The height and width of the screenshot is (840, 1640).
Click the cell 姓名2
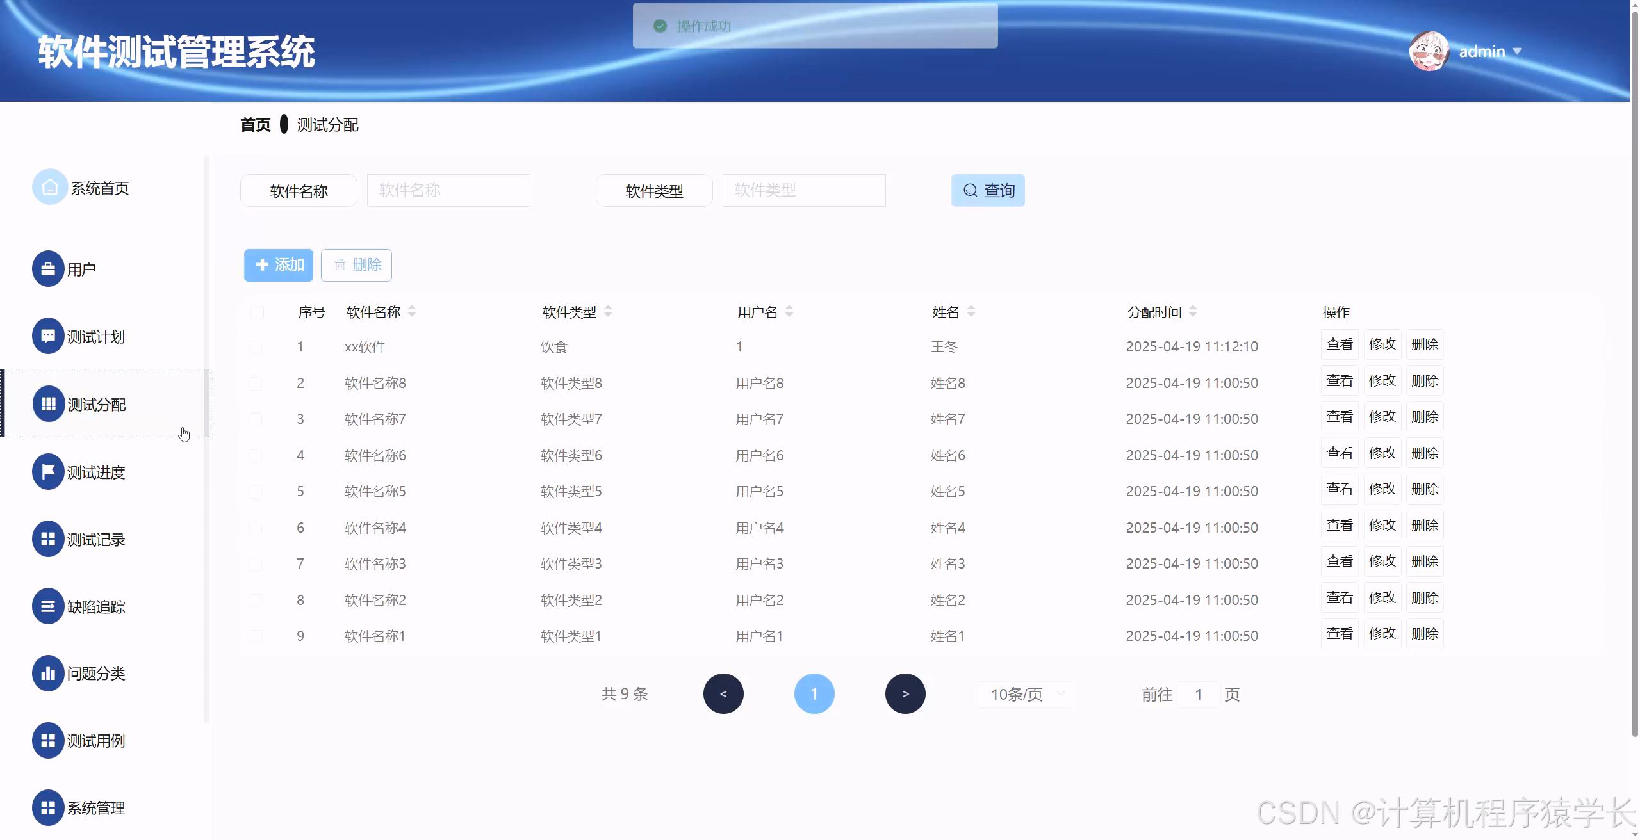coord(948,601)
